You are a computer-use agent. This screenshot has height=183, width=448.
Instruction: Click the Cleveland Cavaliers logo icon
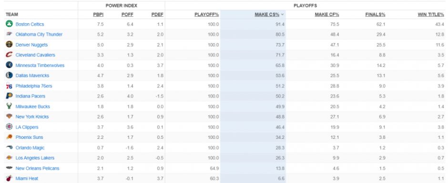coord(9,55)
